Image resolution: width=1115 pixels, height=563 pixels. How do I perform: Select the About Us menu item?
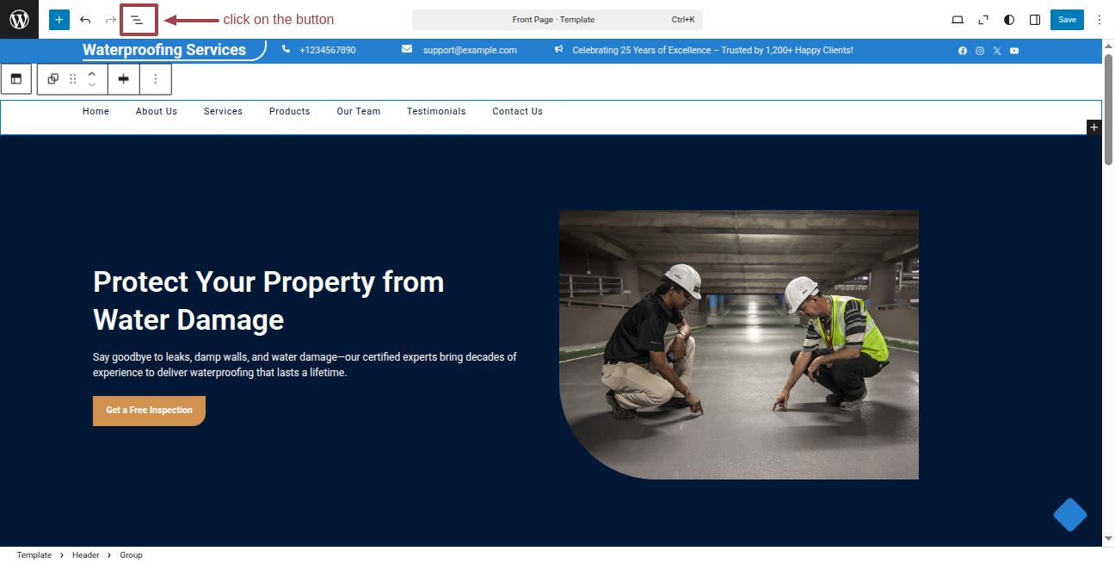pos(157,111)
